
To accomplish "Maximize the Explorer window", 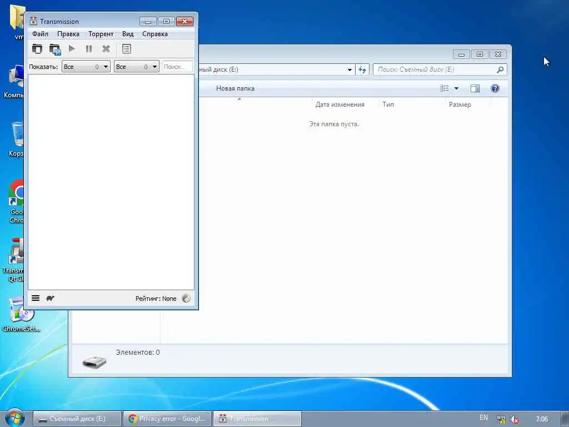I will coord(480,54).
